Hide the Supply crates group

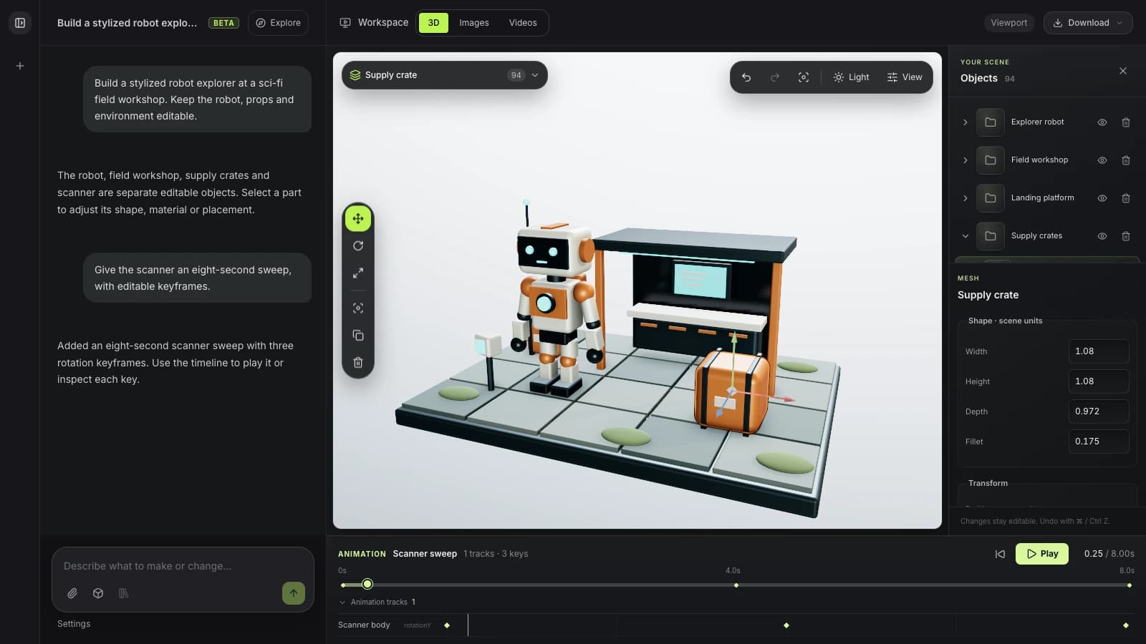(x=1102, y=236)
